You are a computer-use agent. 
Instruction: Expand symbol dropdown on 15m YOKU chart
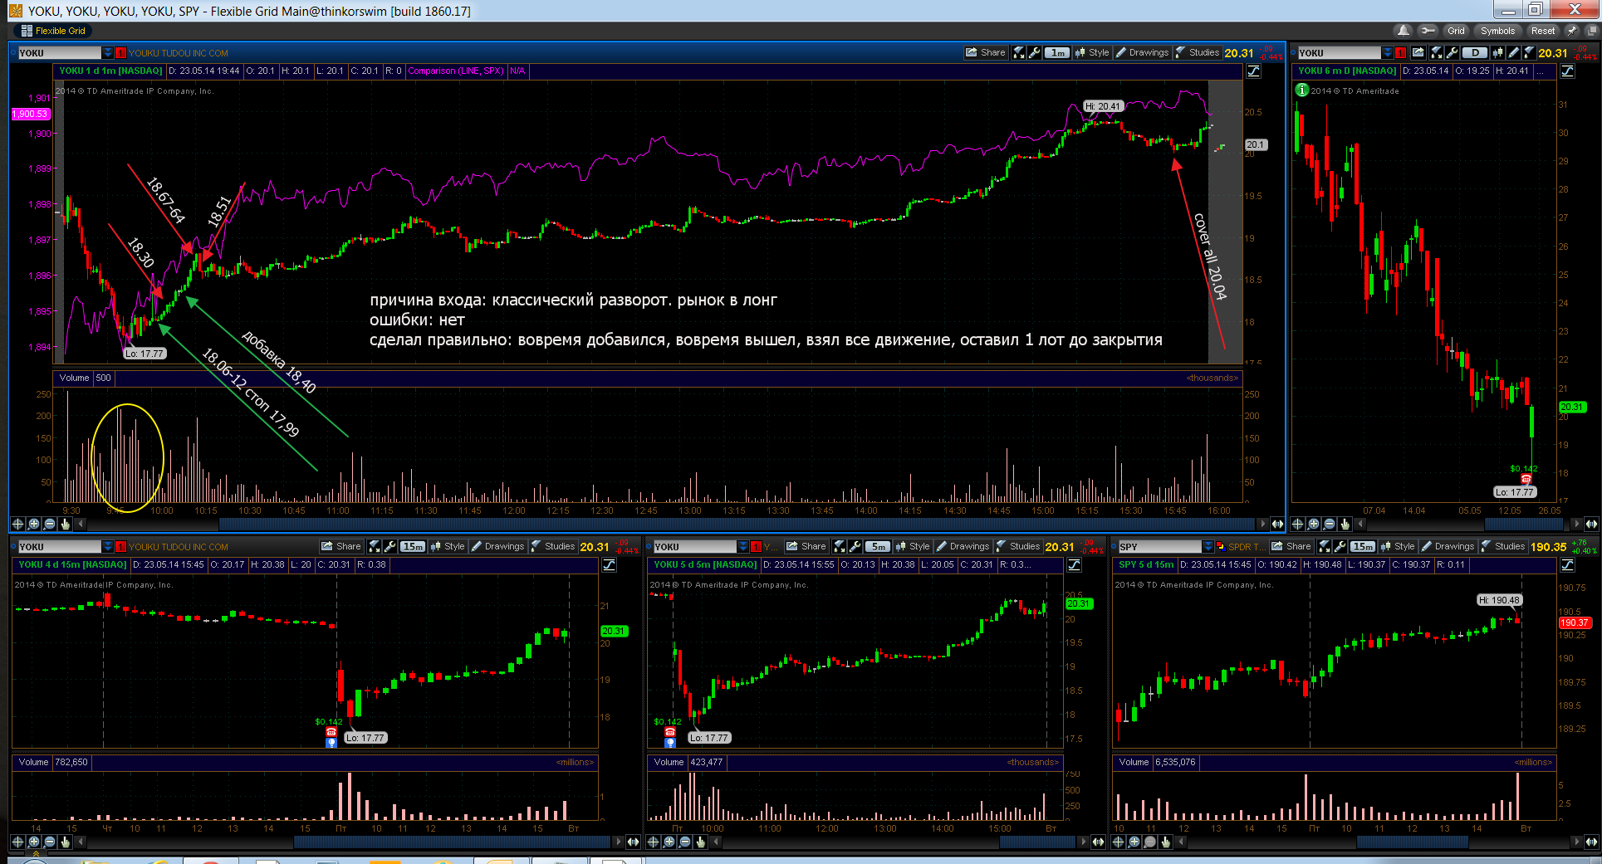coord(108,547)
